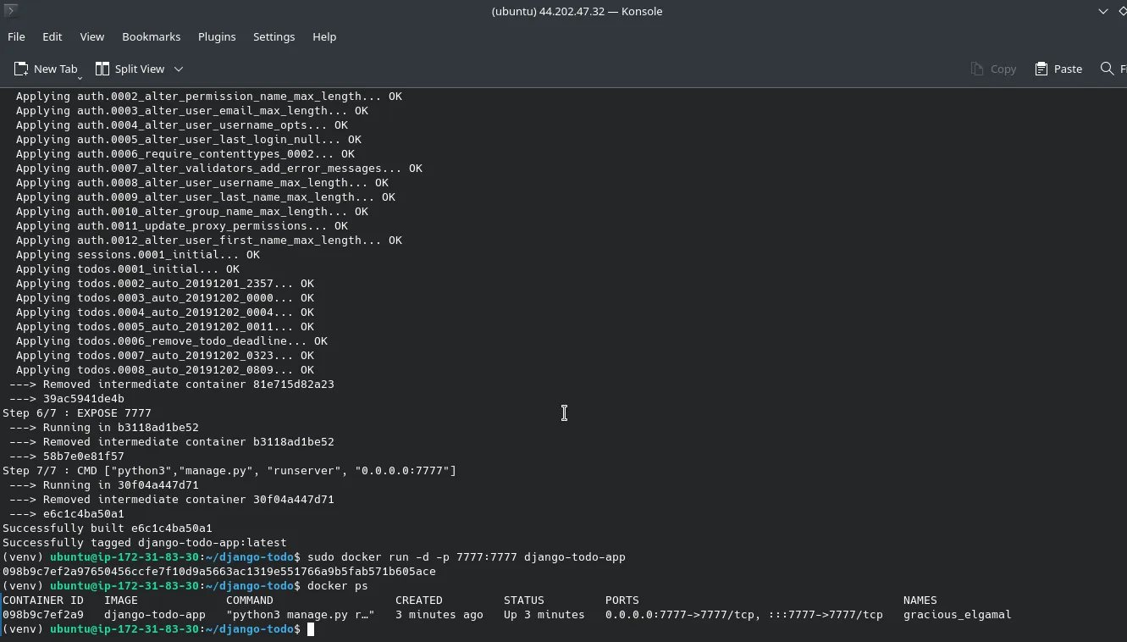1127x642 pixels.
Task: Open Find with the magnifying glass icon
Action: pos(1108,69)
